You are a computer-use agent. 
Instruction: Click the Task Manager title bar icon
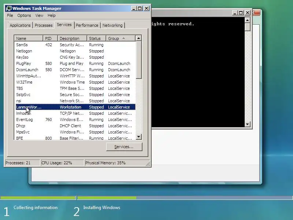[x=8, y=8]
